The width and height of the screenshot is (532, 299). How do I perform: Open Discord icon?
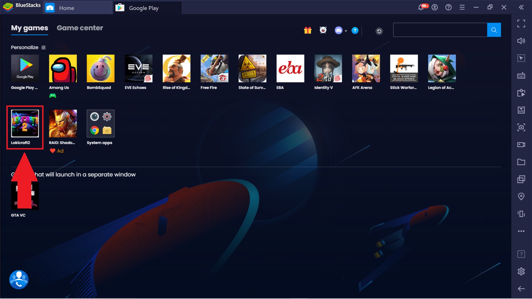pyautogui.click(x=339, y=30)
